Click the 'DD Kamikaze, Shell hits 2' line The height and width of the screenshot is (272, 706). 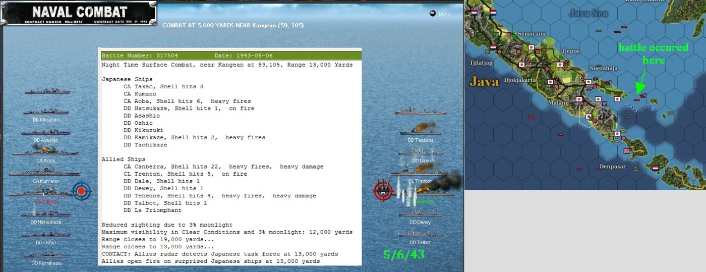pyautogui.click(x=194, y=137)
